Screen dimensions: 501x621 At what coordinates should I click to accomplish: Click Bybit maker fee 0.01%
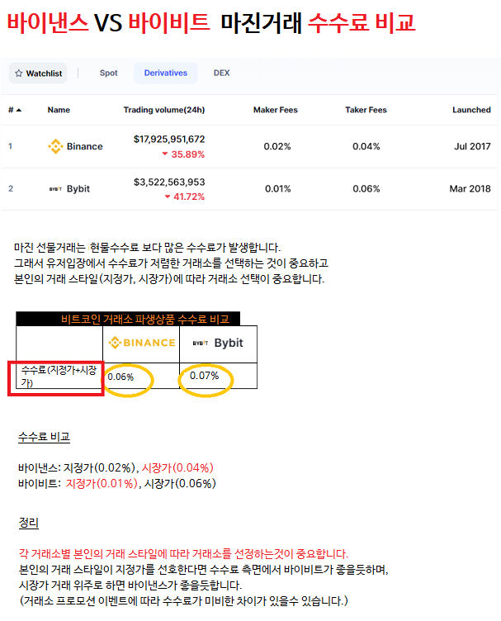(278, 188)
